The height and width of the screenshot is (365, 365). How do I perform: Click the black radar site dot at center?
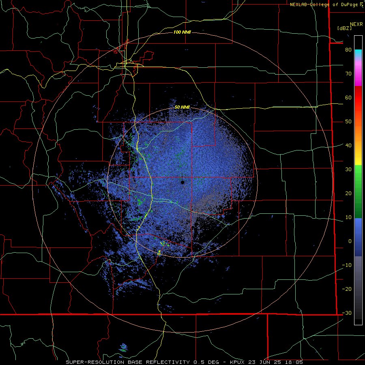(x=182, y=182)
